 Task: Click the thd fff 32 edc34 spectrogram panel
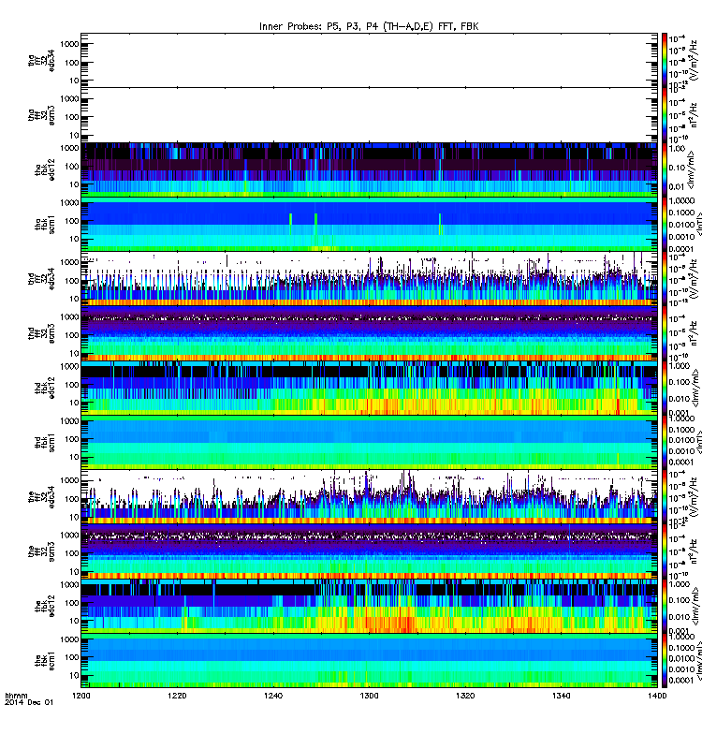click(x=369, y=278)
